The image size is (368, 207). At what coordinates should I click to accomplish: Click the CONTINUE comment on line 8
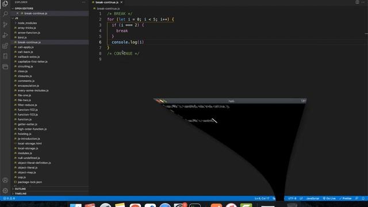coord(123,53)
